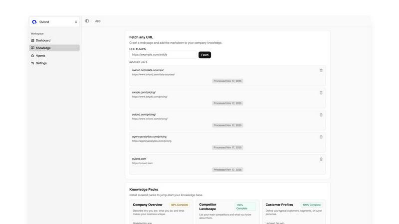
Task: Click the Workspace section label
Action: click(37, 33)
